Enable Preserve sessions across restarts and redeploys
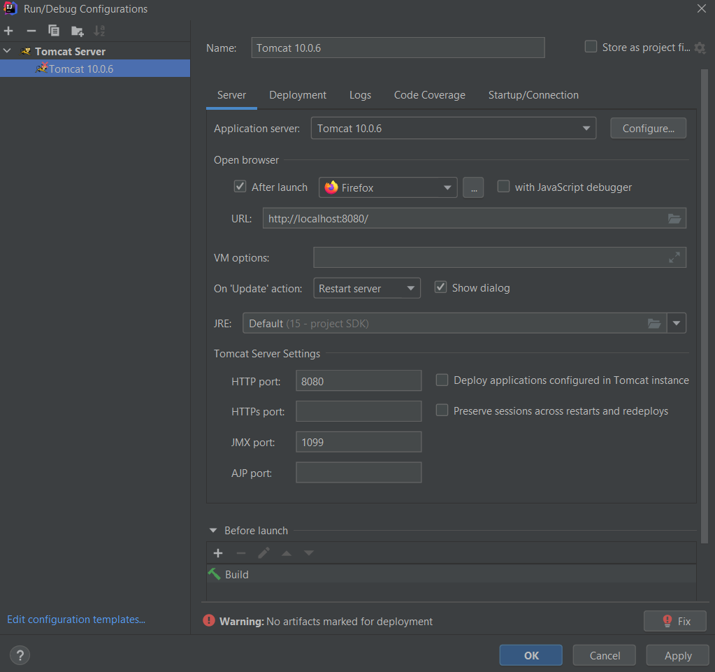 (442, 410)
